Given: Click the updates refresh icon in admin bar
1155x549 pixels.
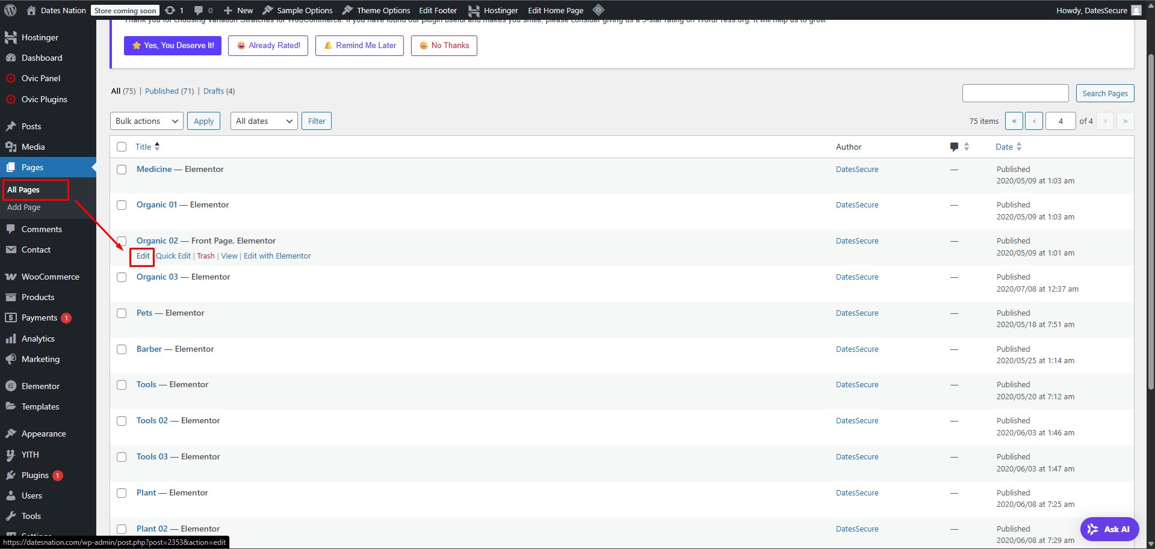Looking at the screenshot, I should pyautogui.click(x=170, y=10).
